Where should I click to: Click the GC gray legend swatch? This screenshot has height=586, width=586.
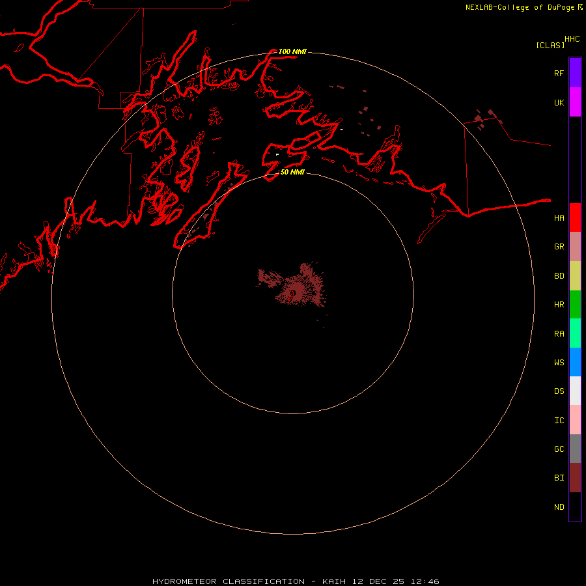tap(575, 449)
